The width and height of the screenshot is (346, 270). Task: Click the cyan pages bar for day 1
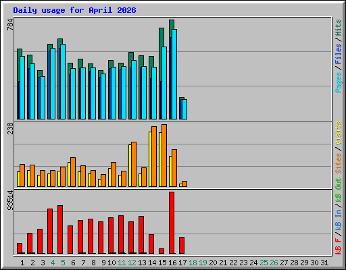pos(22,88)
